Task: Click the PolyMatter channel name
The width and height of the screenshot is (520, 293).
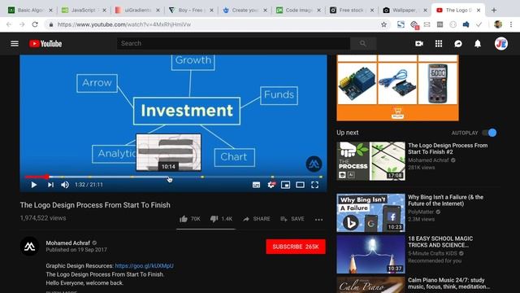Action: (x=421, y=212)
